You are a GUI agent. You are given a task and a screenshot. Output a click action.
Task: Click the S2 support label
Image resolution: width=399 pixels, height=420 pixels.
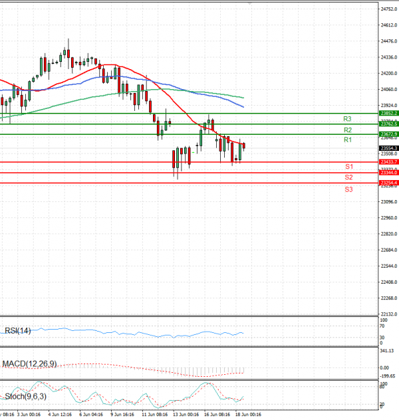348,177
